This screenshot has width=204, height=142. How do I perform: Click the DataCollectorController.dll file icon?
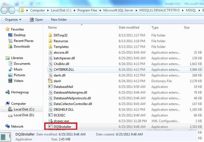[x=50, y=104]
